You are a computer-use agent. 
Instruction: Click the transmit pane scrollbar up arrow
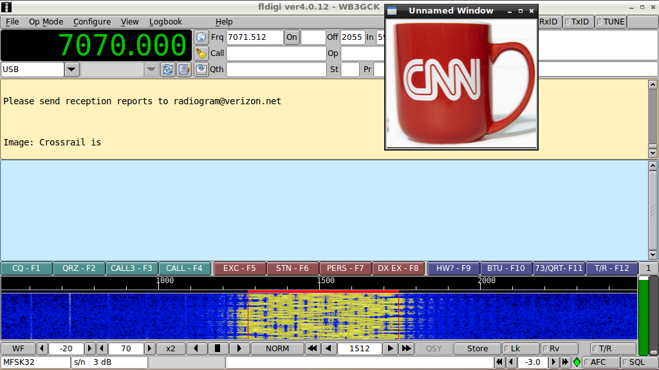pyautogui.click(x=653, y=166)
